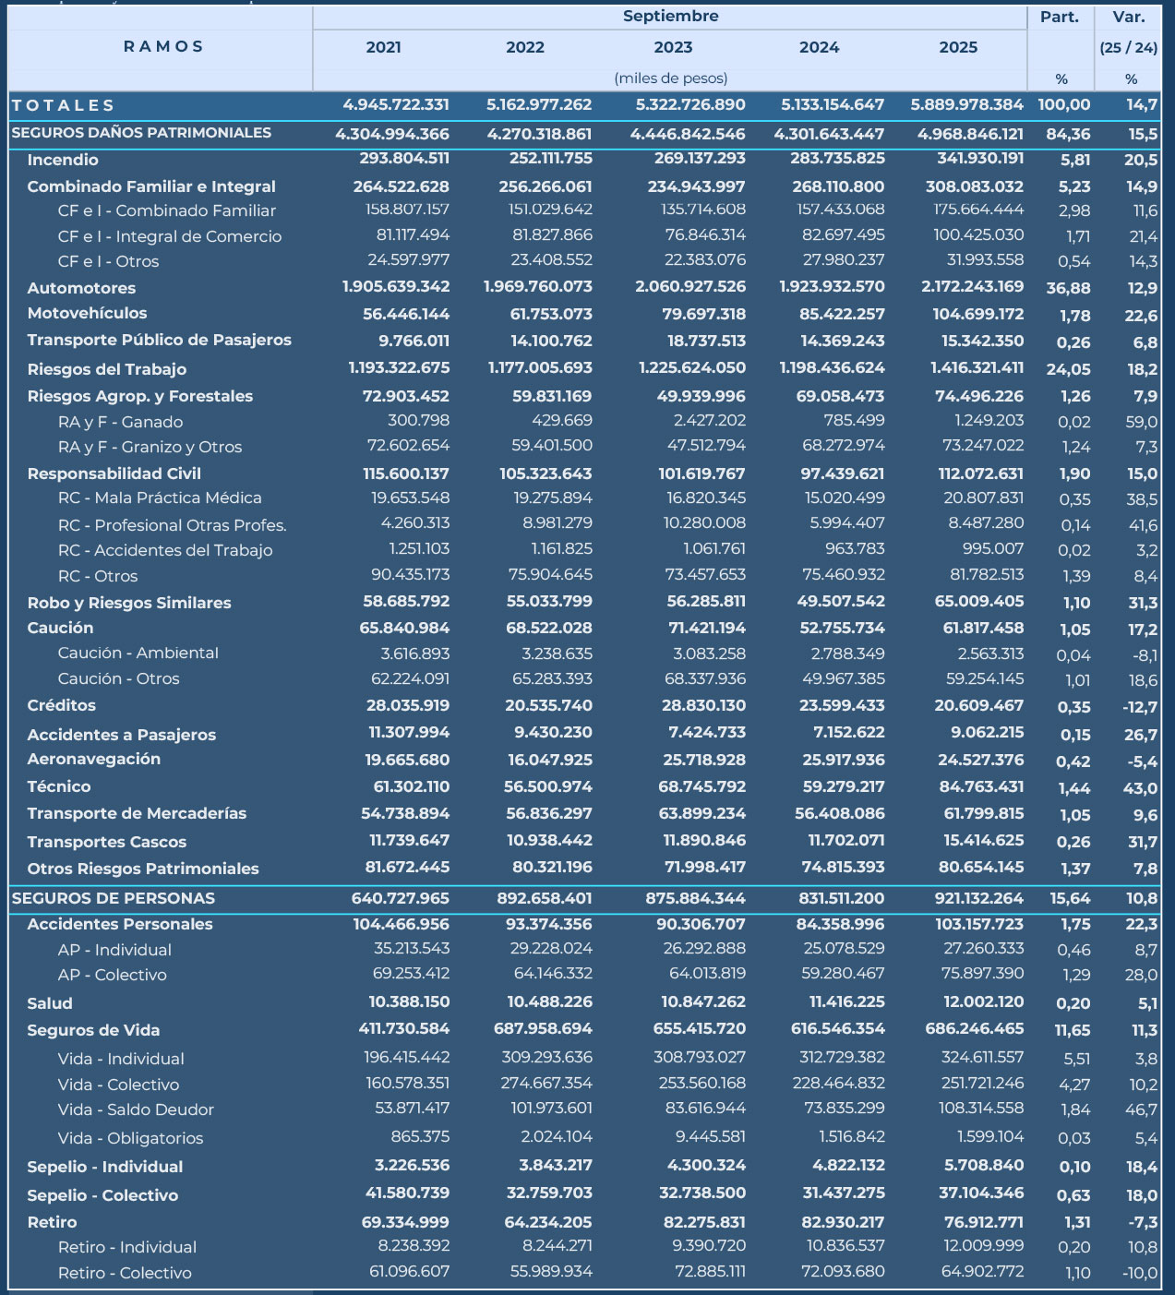Select the Vida - Saldo Deudor sub-row label
Image resolution: width=1175 pixels, height=1295 pixels.
pos(136,1109)
